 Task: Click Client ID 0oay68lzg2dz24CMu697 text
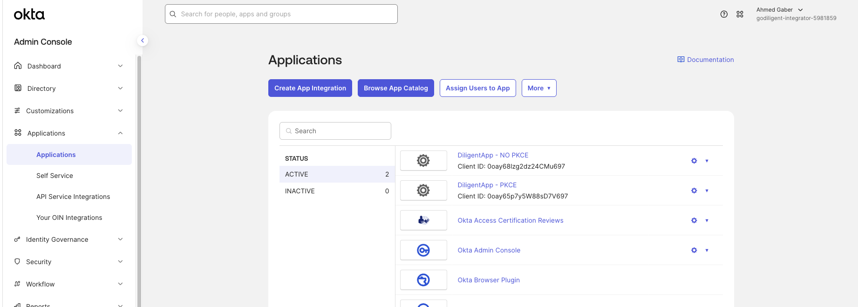point(511,166)
